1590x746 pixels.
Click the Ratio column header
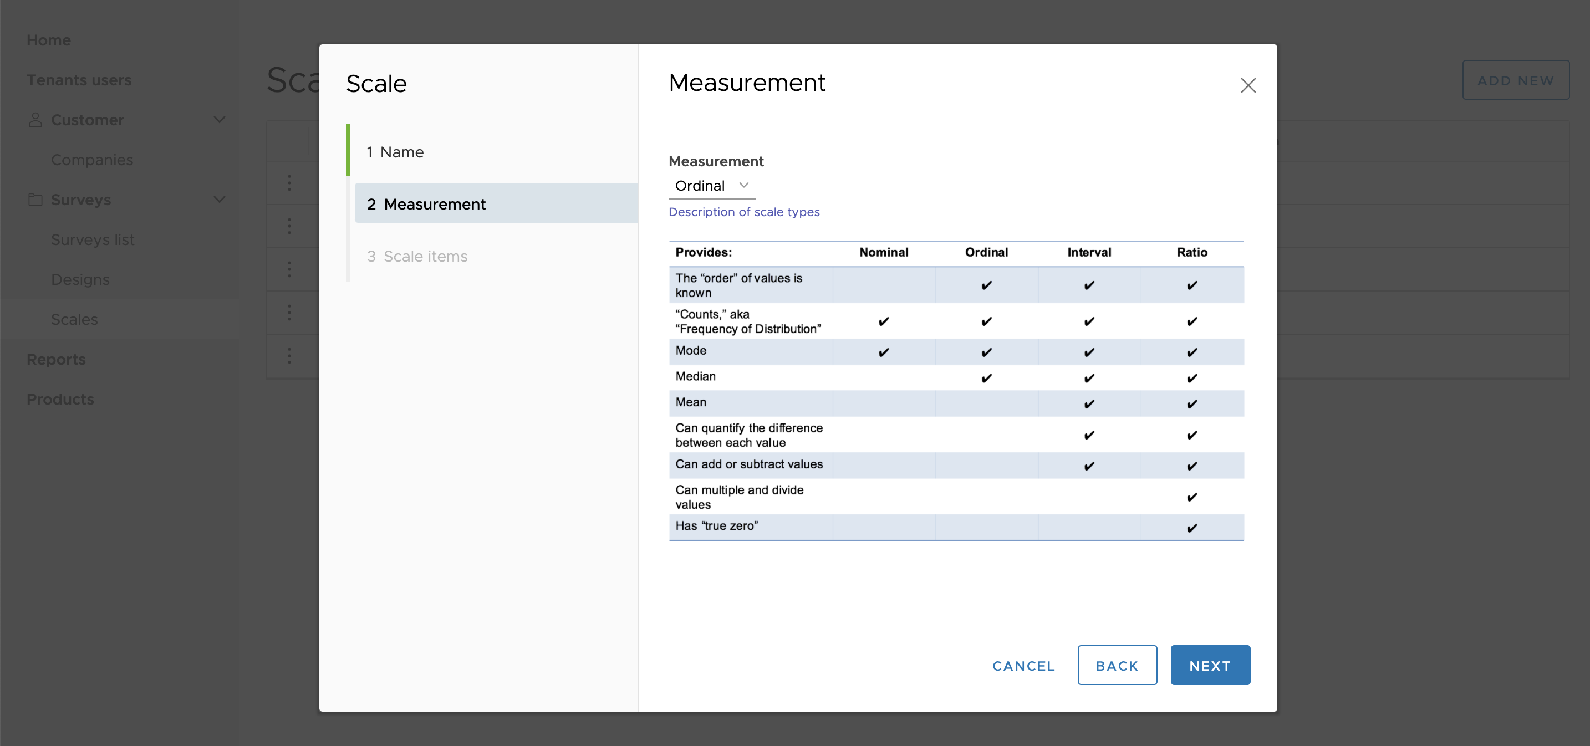pyautogui.click(x=1191, y=252)
